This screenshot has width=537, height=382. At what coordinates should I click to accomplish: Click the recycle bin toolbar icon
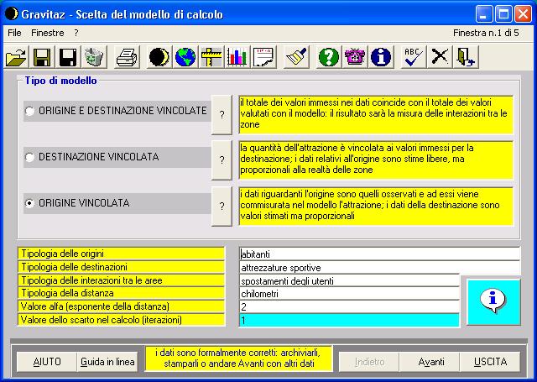94,56
